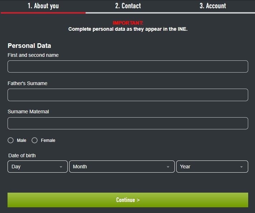Image resolution: width=255 pixels, height=213 pixels.
Task: Click the Month dropdown caret icon
Action: (x=168, y=167)
